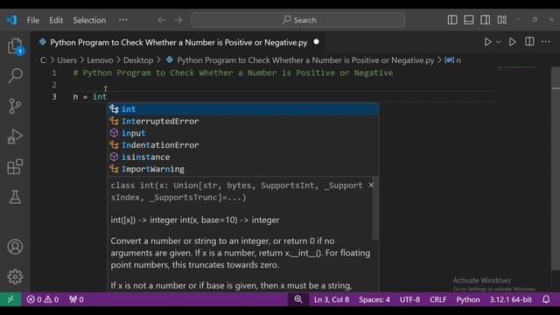Click the VS Code logo icon

[11, 19]
